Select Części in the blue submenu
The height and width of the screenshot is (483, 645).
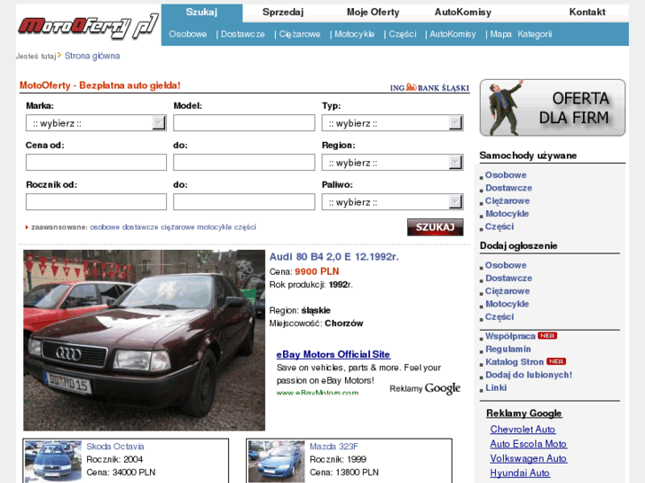click(402, 34)
